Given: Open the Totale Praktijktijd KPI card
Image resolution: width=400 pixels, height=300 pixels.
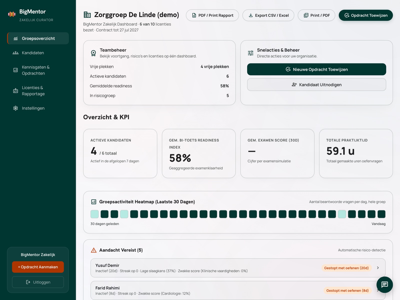Looking at the screenshot, I should (356, 153).
